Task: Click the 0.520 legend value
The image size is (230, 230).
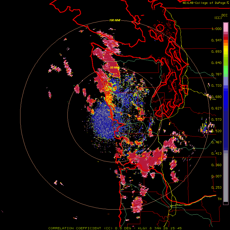Action: pyautogui.click(x=216, y=131)
